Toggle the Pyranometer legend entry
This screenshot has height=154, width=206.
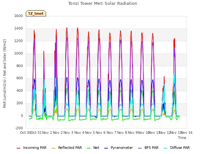119,148
